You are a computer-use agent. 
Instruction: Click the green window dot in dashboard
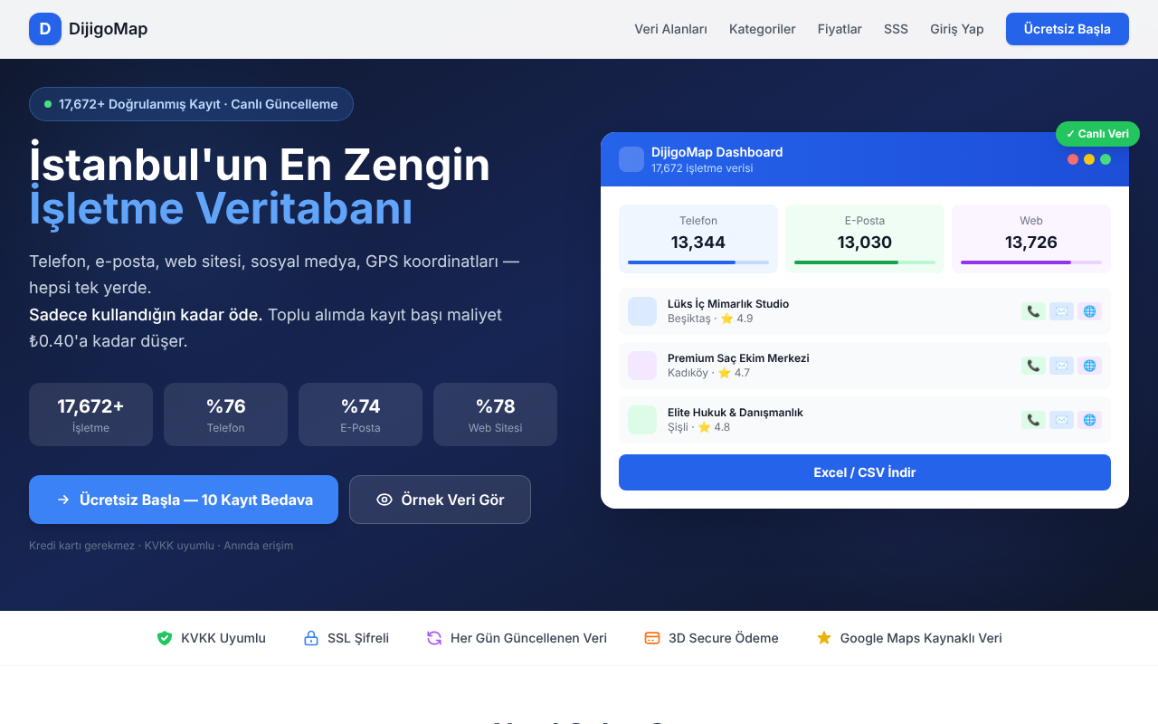point(1106,159)
